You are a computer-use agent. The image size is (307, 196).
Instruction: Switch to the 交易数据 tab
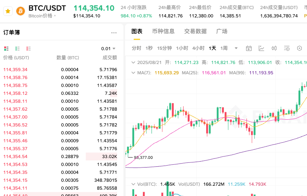[195, 31]
